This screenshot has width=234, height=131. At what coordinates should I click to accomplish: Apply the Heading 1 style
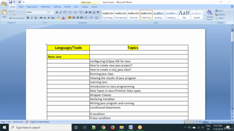pos(159,15)
